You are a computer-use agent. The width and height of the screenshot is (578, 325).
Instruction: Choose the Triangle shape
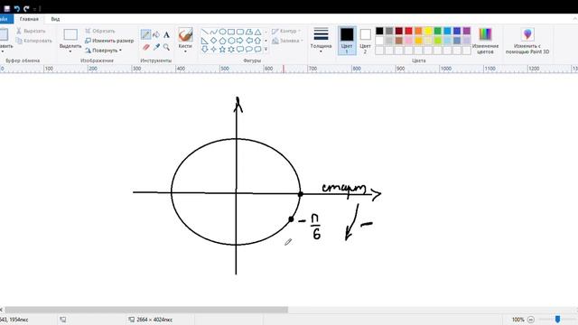point(258,32)
